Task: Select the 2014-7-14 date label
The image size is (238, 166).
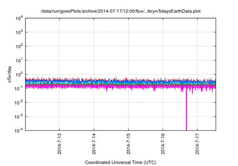Action: pyautogui.click(x=94, y=144)
